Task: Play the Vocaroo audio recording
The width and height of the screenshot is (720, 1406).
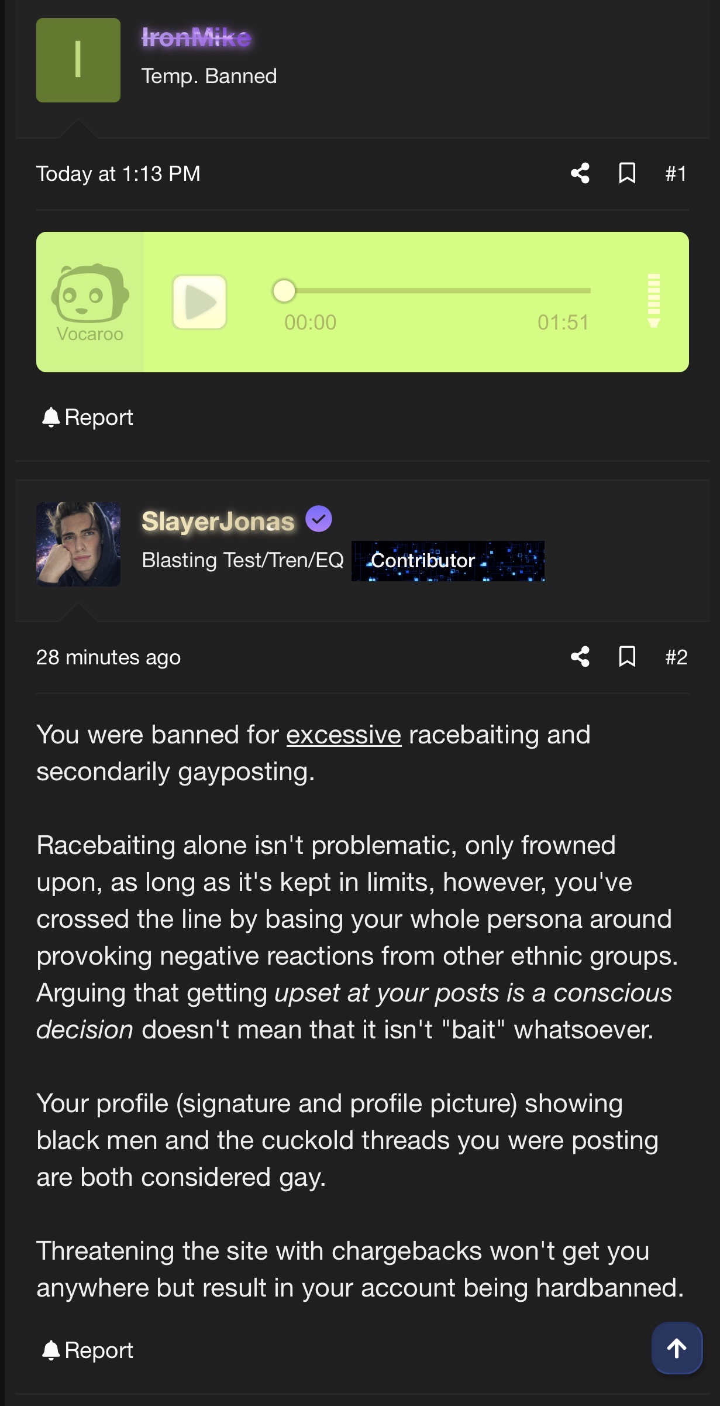Action: 199,302
